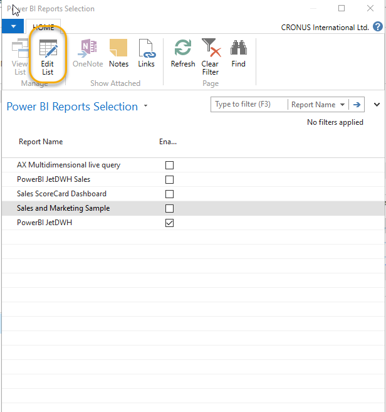Open the blue Help question mark

[378, 27]
